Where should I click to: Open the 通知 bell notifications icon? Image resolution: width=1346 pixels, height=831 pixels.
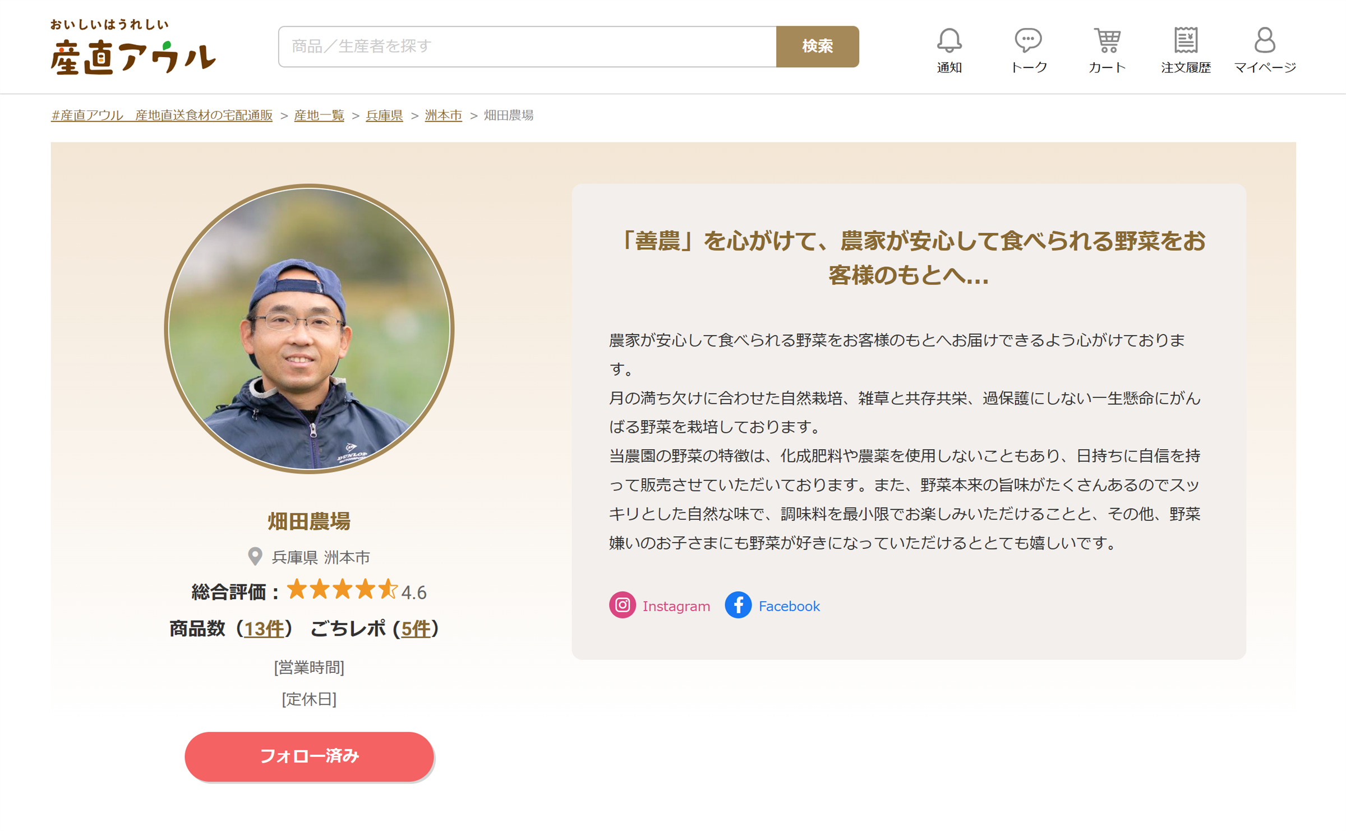[x=949, y=40]
